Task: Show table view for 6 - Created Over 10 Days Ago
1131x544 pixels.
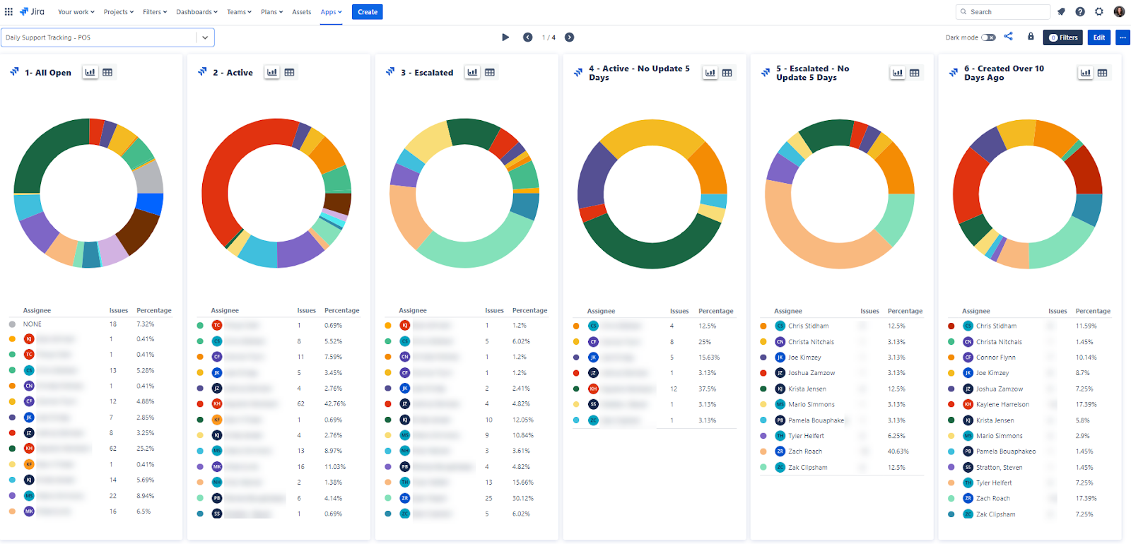Action: [x=1102, y=73]
